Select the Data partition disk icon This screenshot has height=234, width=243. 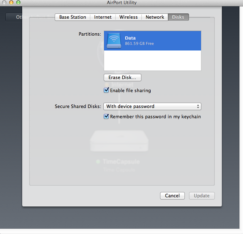114,41
